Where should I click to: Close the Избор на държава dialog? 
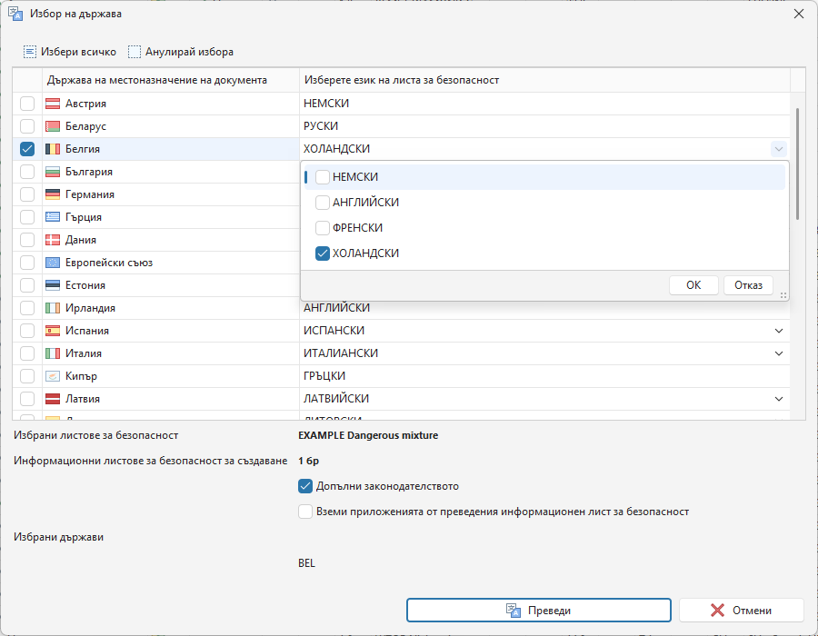coord(799,14)
